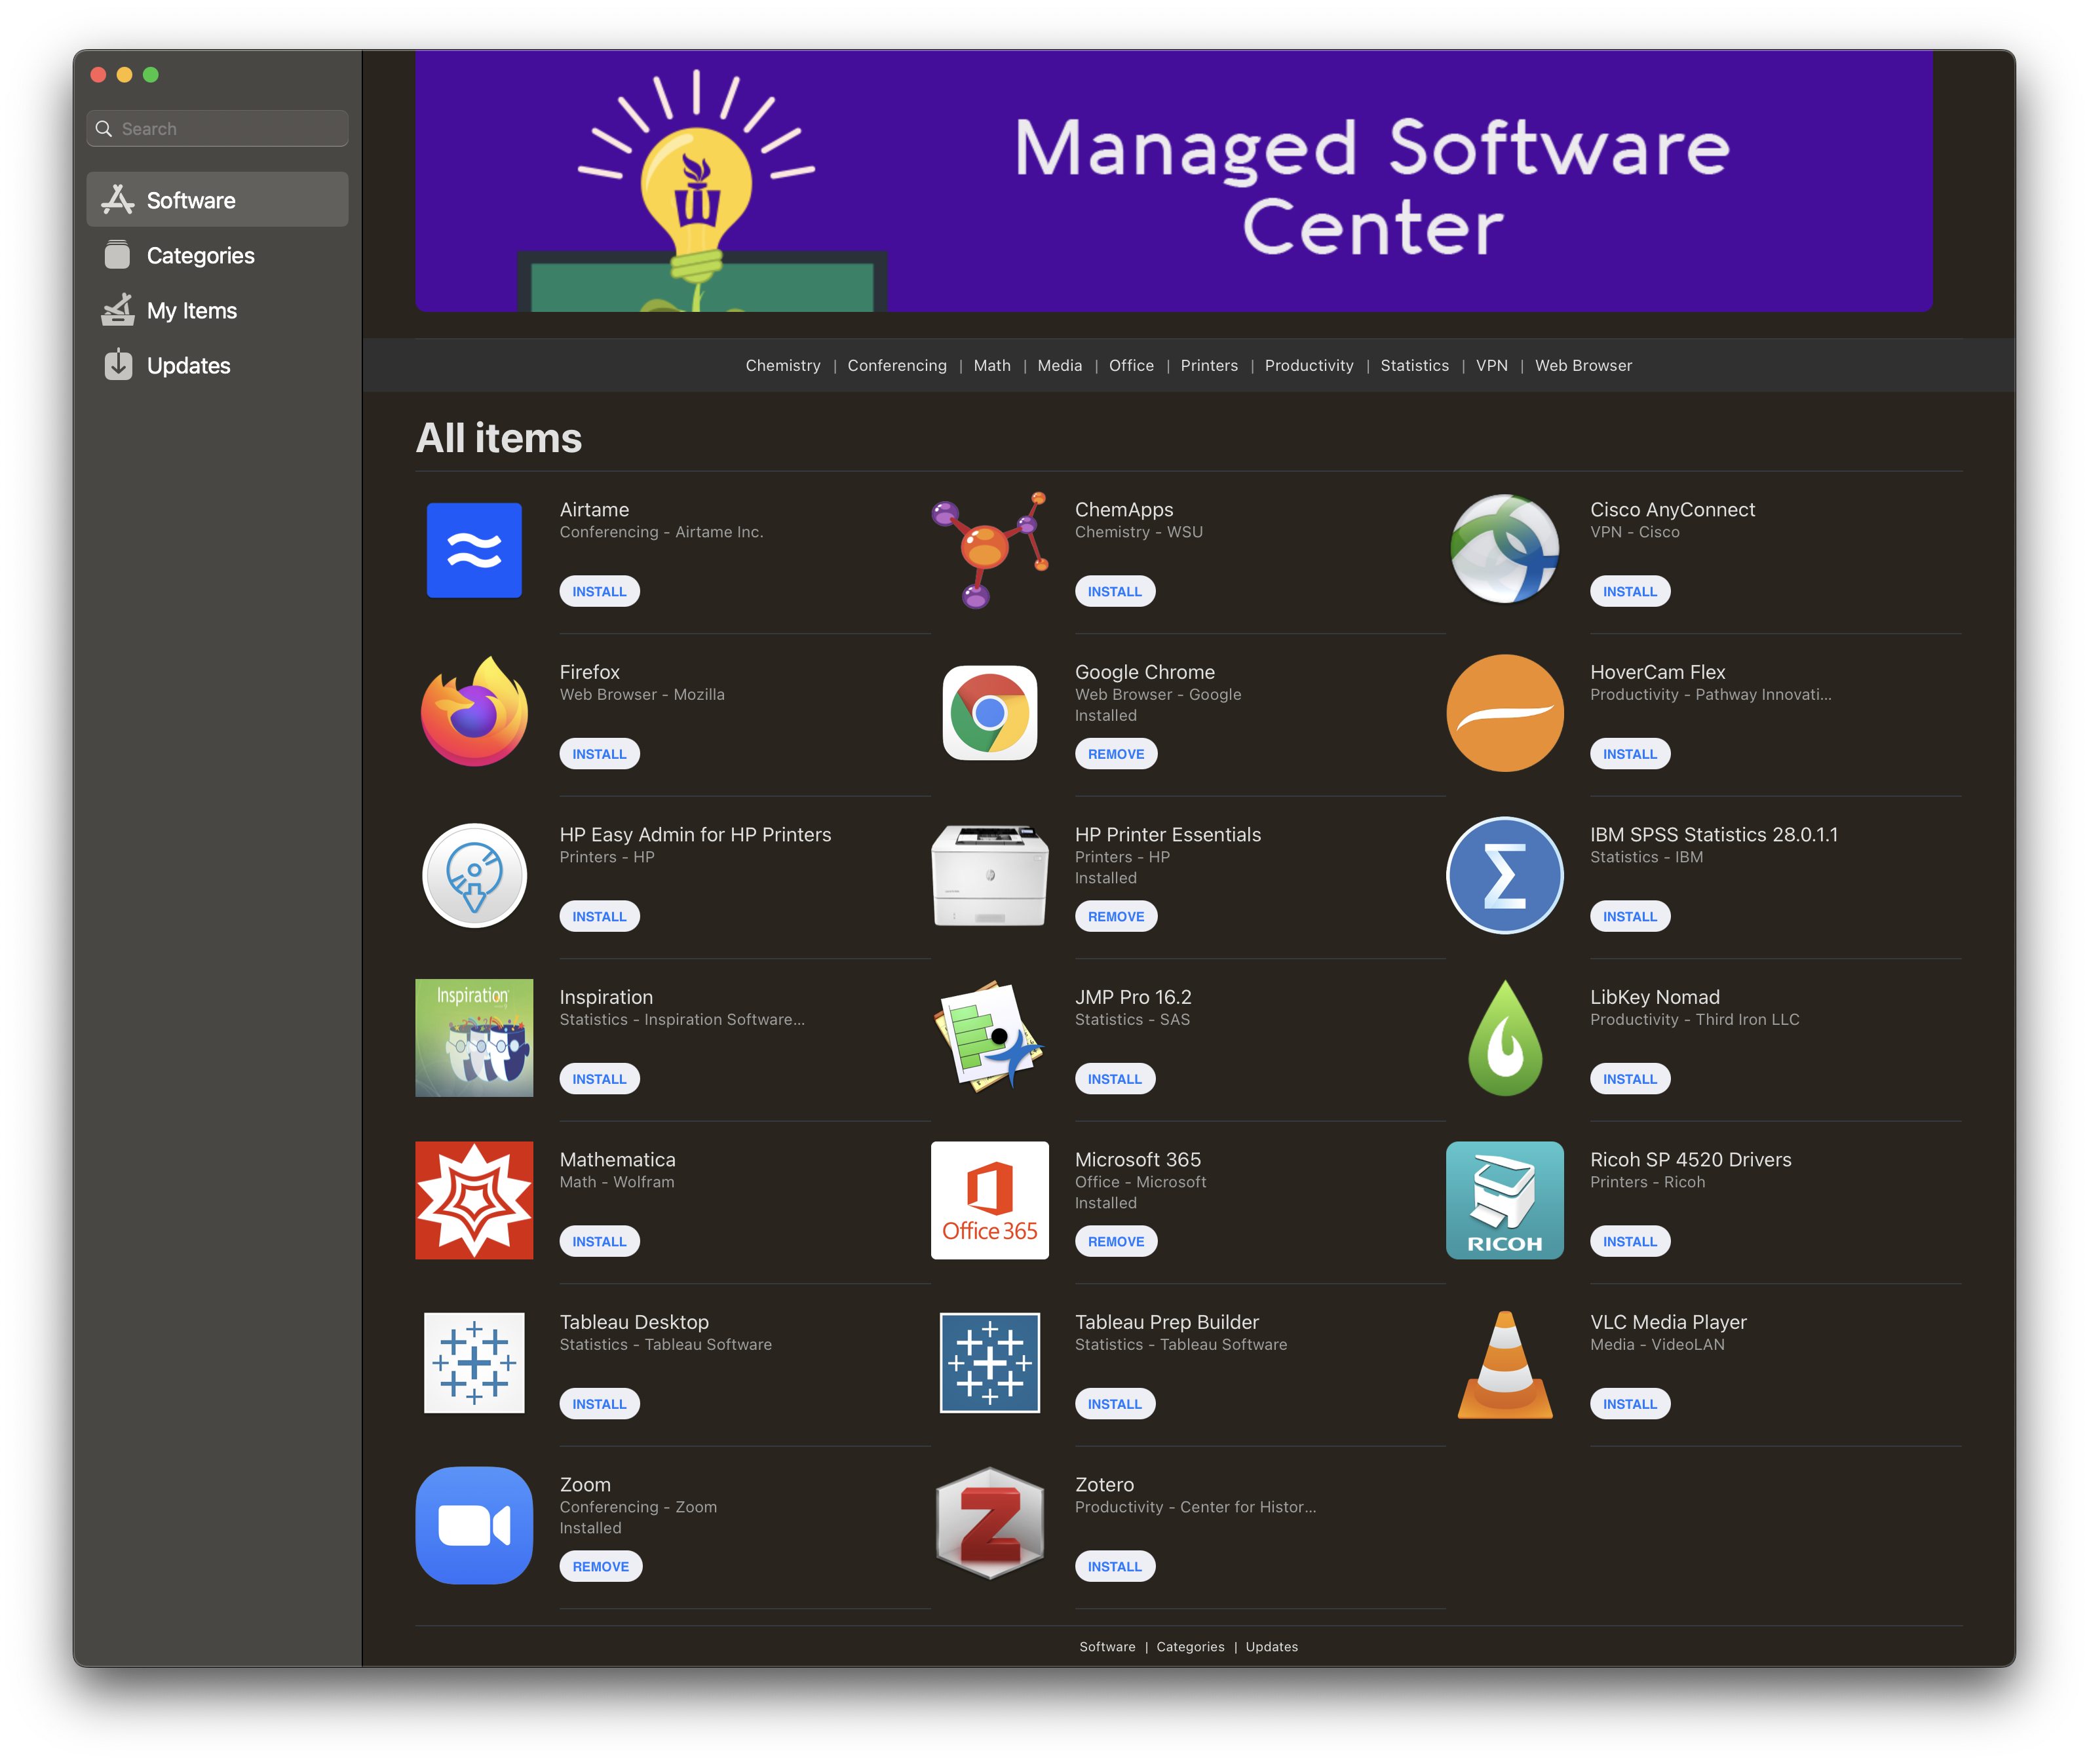Open the Firefox app icon
The height and width of the screenshot is (1764, 2089).
pos(474,712)
